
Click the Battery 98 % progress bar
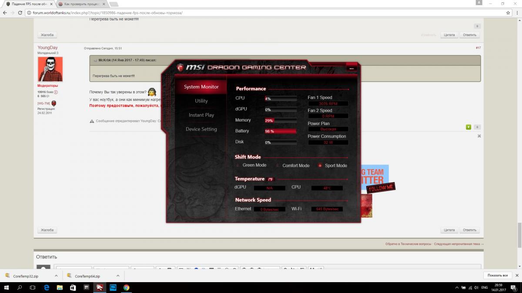[281, 131]
